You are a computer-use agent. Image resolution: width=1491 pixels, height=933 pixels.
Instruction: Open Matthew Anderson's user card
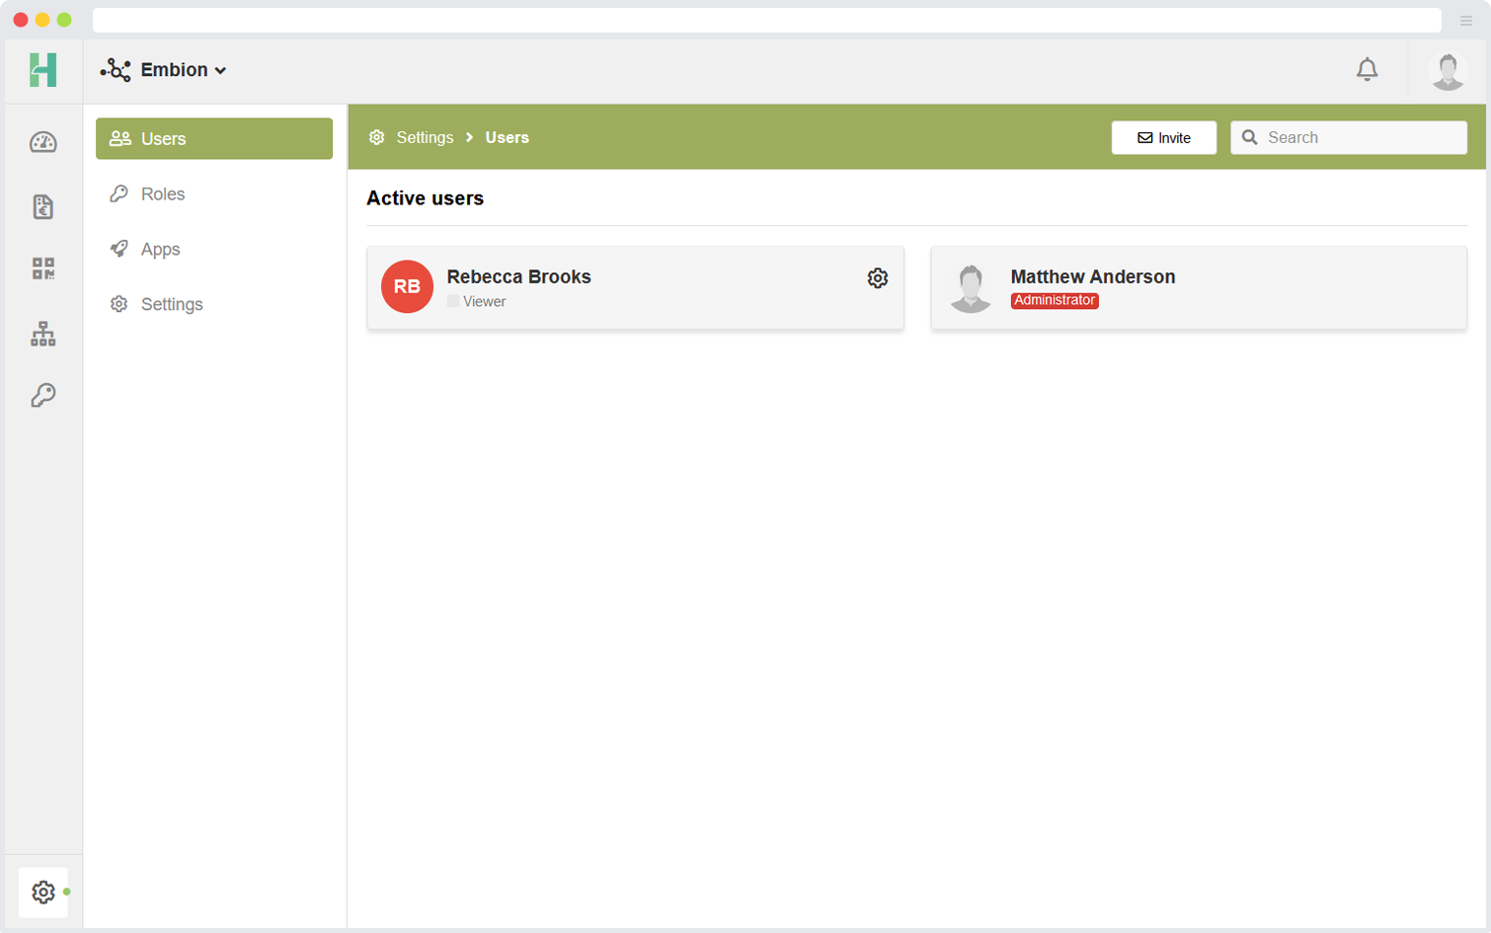click(1198, 287)
